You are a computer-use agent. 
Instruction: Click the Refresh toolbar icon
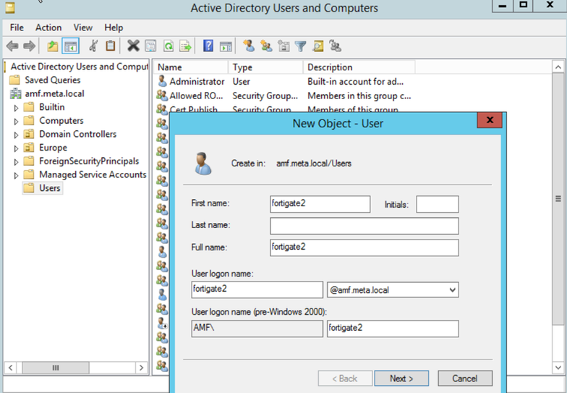tap(168, 46)
